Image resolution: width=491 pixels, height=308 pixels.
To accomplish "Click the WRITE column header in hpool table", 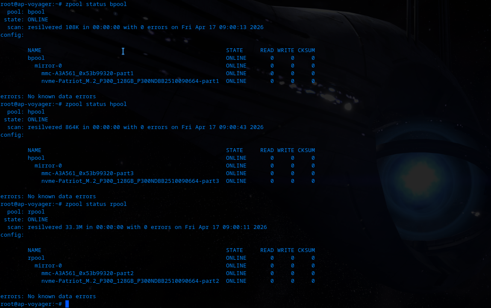I will click(x=285, y=150).
